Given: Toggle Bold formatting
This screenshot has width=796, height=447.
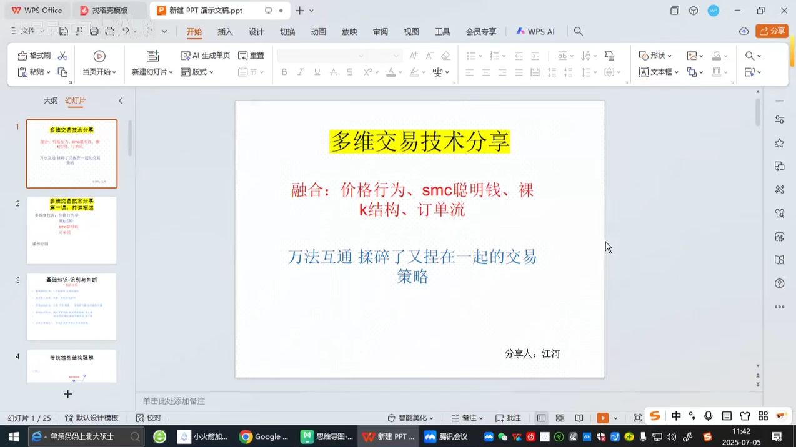Looking at the screenshot, I should pyautogui.click(x=284, y=72).
